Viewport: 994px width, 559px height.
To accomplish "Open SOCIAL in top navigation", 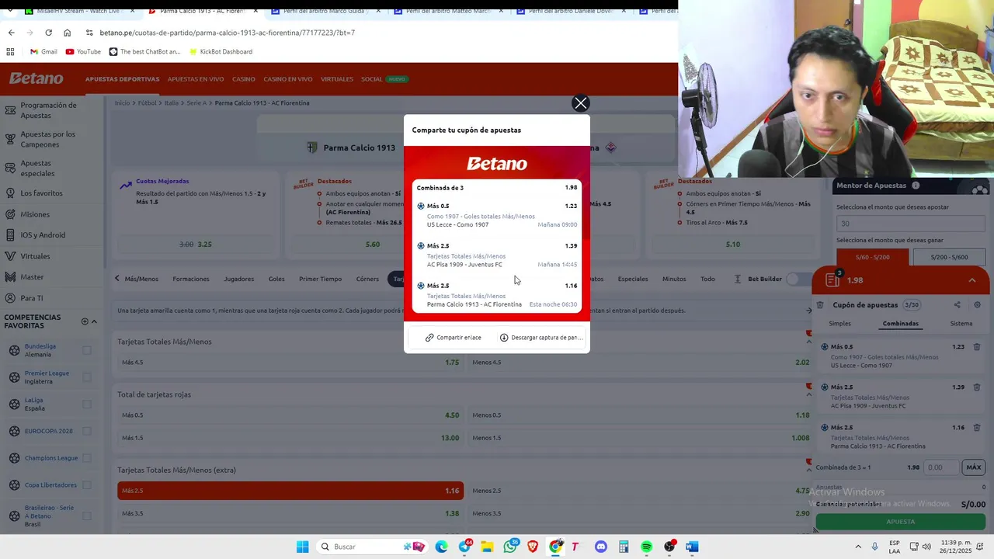I will coord(371,79).
